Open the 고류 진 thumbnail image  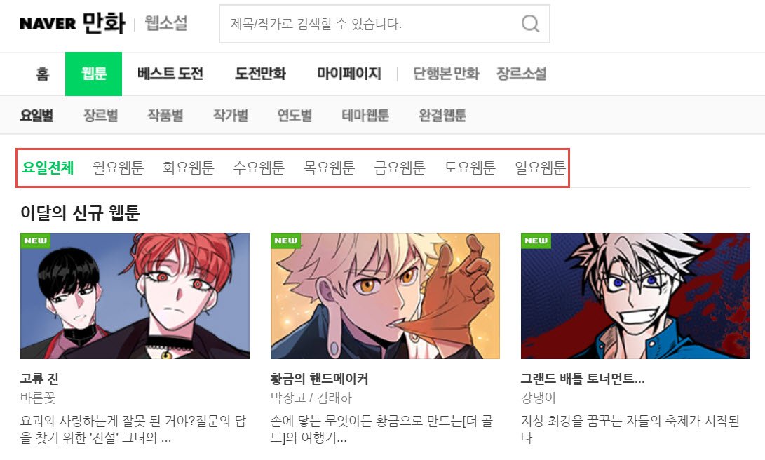pos(135,296)
